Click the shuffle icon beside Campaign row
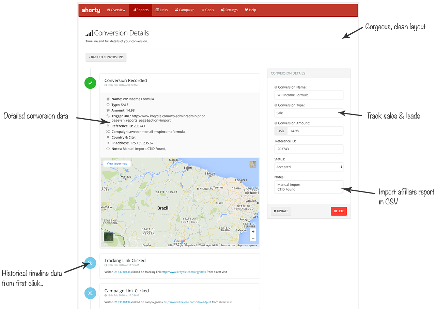The width and height of the screenshot is (436, 309). pos(108,132)
